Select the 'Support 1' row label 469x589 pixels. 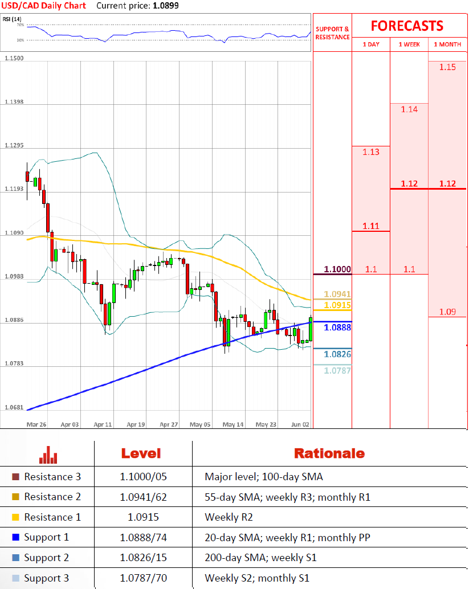[x=47, y=538]
